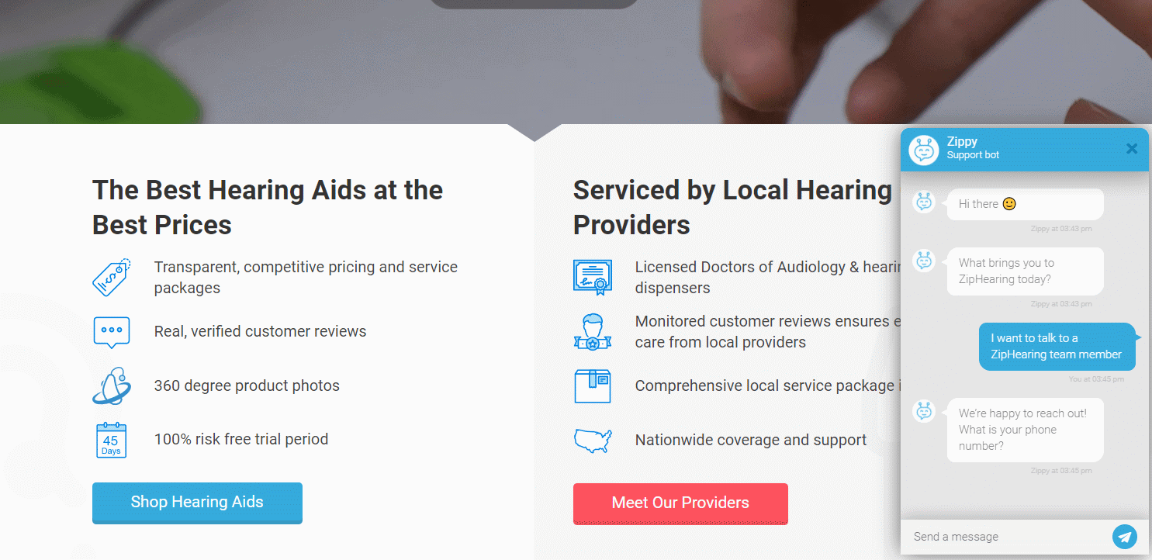Image resolution: width=1152 pixels, height=560 pixels.
Task: Close the Zippy support chat window
Action: pos(1132,149)
